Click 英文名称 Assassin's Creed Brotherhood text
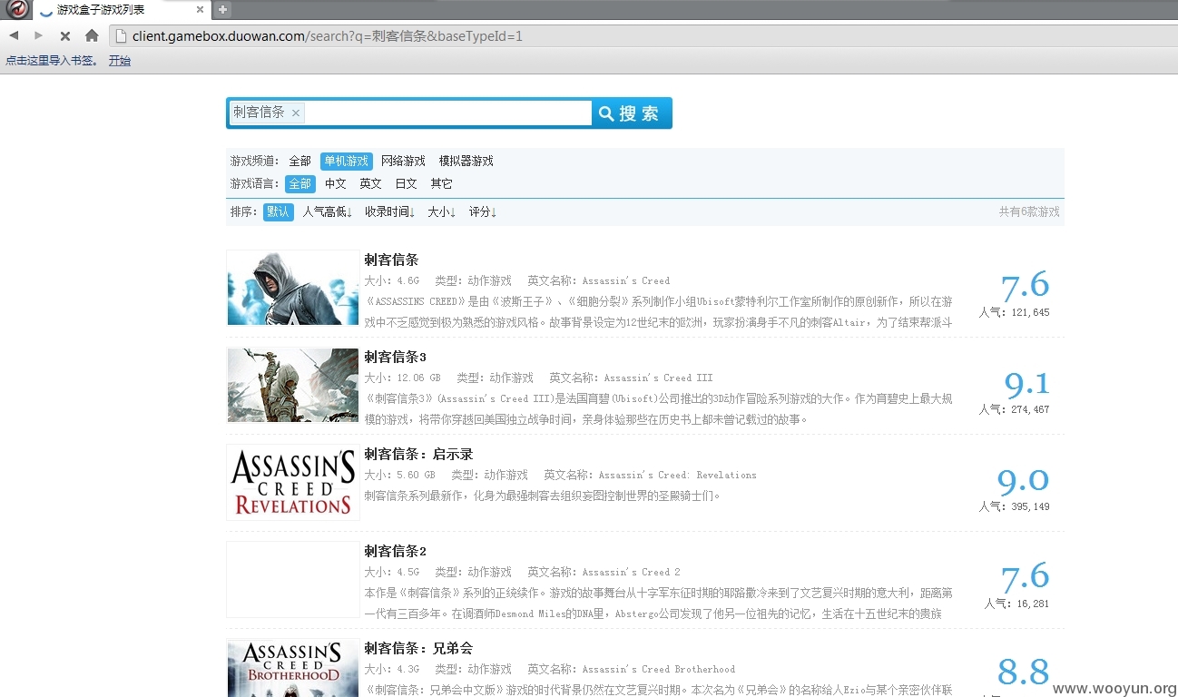The image size is (1178, 697). coord(632,669)
